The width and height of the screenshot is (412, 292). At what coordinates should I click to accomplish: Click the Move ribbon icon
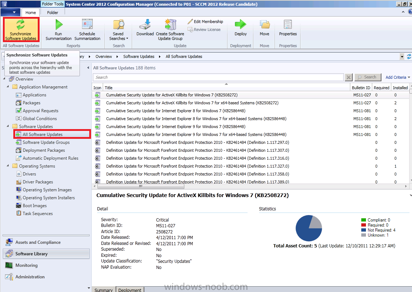(x=264, y=24)
